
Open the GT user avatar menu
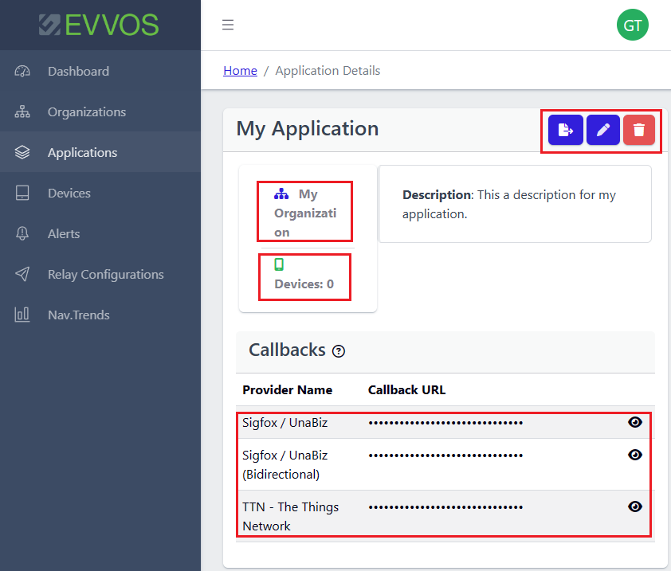point(632,25)
